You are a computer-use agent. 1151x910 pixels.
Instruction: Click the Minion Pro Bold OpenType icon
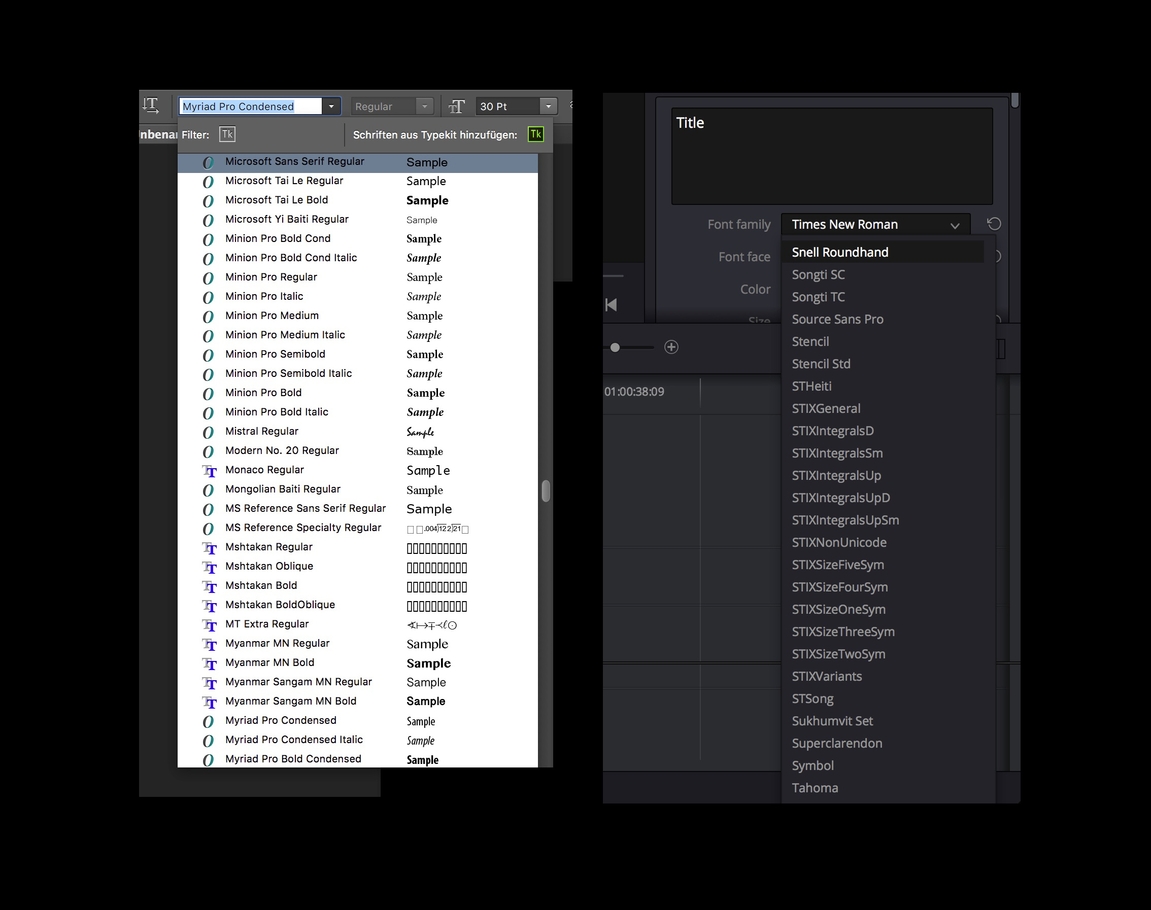pyautogui.click(x=208, y=394)
